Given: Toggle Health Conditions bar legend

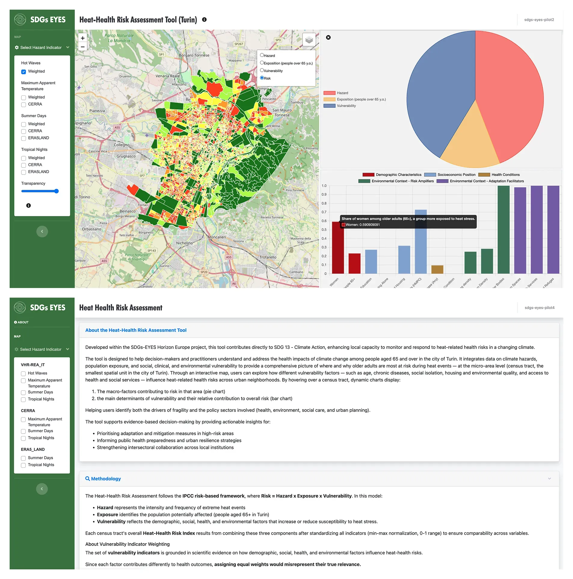Looking at the screenshot, I should [484, 175].
